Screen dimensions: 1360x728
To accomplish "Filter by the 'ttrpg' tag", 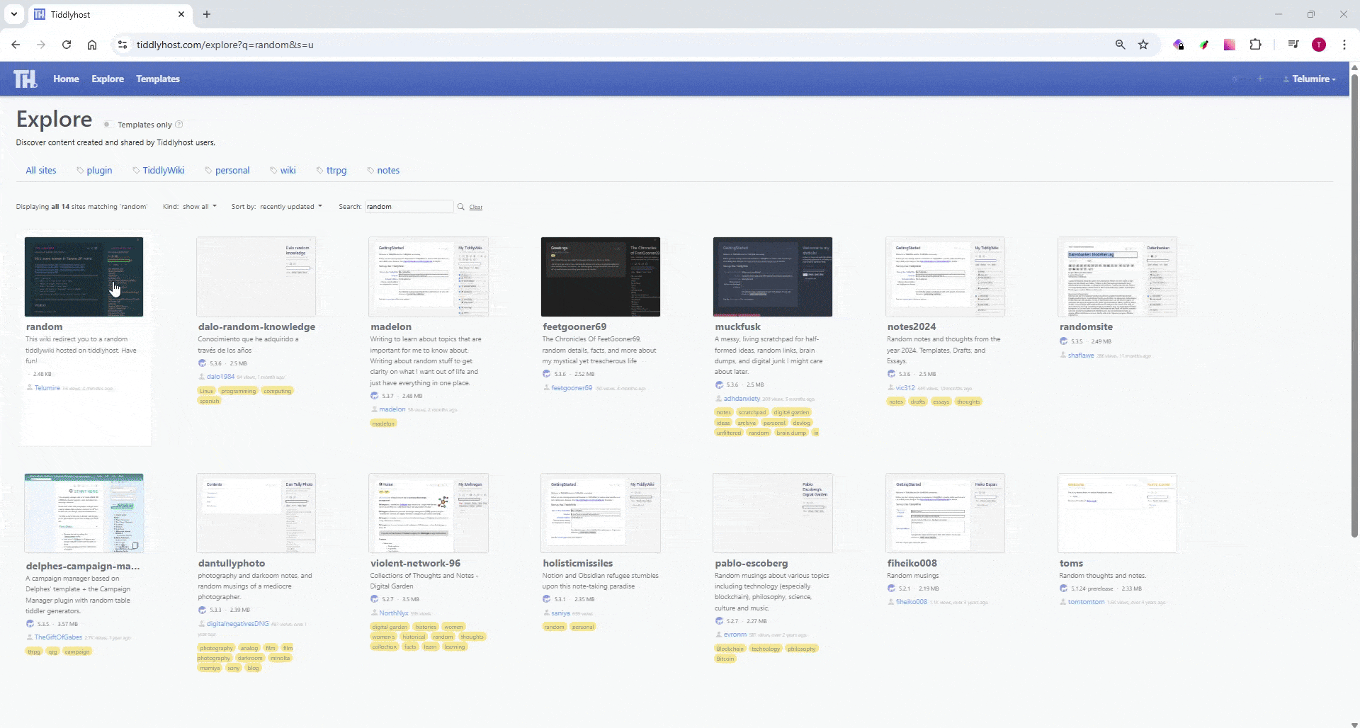I will pos(336,171).
